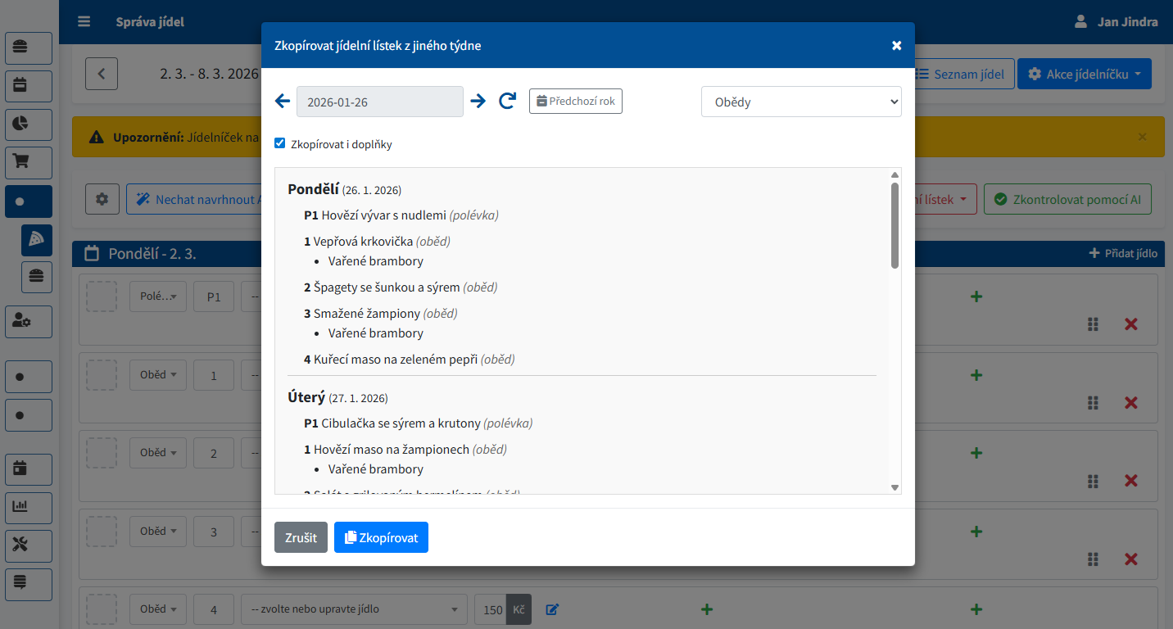
Task: Expand the 'Obědy' meal type dropdown
Action: click(x=801, y=102)
